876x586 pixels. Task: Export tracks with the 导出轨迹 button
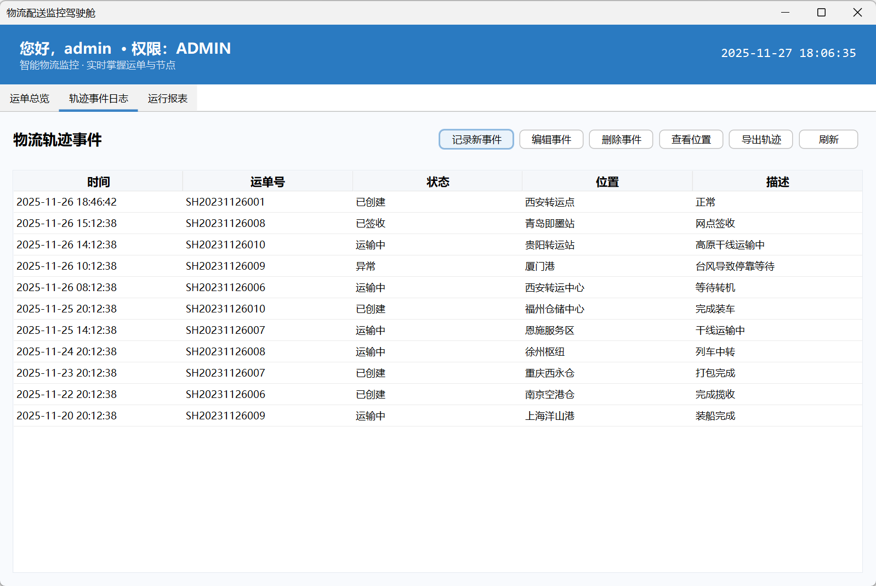[x=761, y=139]
